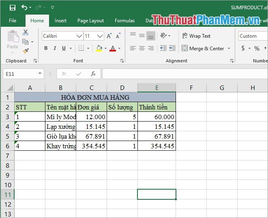
Task: Click the Cut scissors icon
Action: pyautogui.click(x=26, y=32)
